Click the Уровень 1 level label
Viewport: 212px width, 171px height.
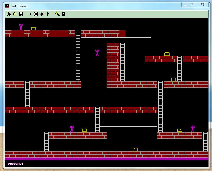pyautogui.click(x=16, y=164)
